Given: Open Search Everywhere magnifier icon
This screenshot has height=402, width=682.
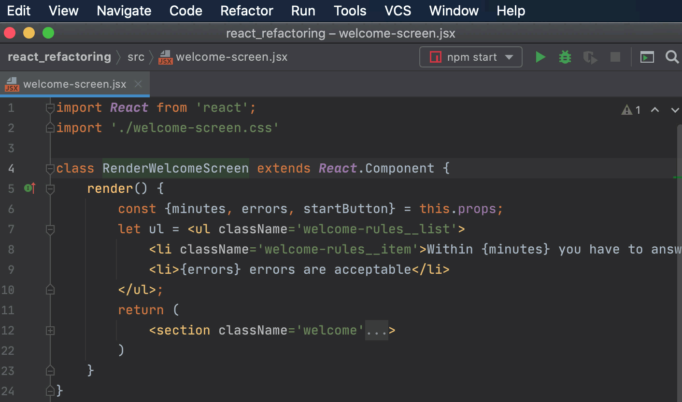Looking at the screenshot, I should (672, 57).
